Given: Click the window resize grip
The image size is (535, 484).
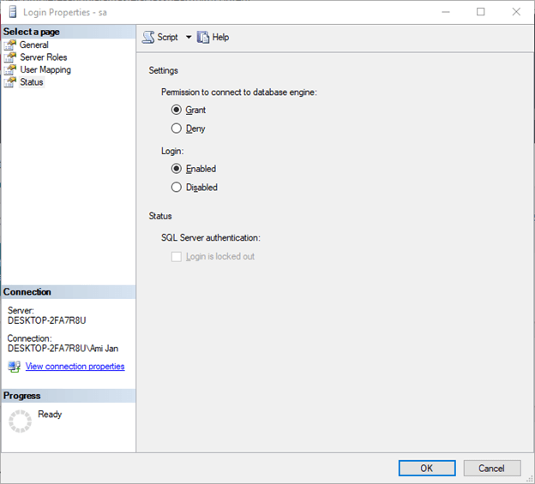Looking at the screenshot, I should [530, 479].
